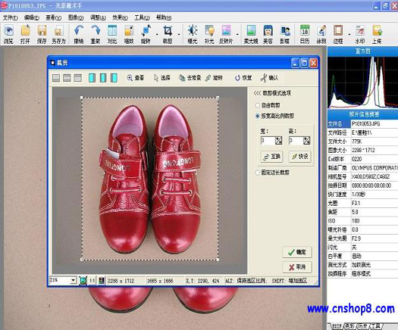Undo with the 撤销 arrow icon
This screenshot has width=398, height=330.
(x=79, y=34)
